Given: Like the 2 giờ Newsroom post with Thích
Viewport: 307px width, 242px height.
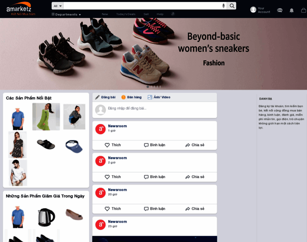Looking at the screenshot, I should 113,177.
